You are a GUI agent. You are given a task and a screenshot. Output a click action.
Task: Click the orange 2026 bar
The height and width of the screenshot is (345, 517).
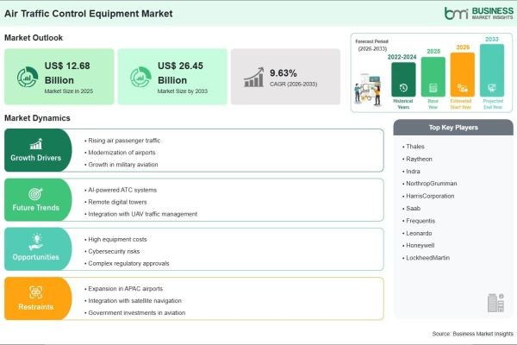click(462, 75)
